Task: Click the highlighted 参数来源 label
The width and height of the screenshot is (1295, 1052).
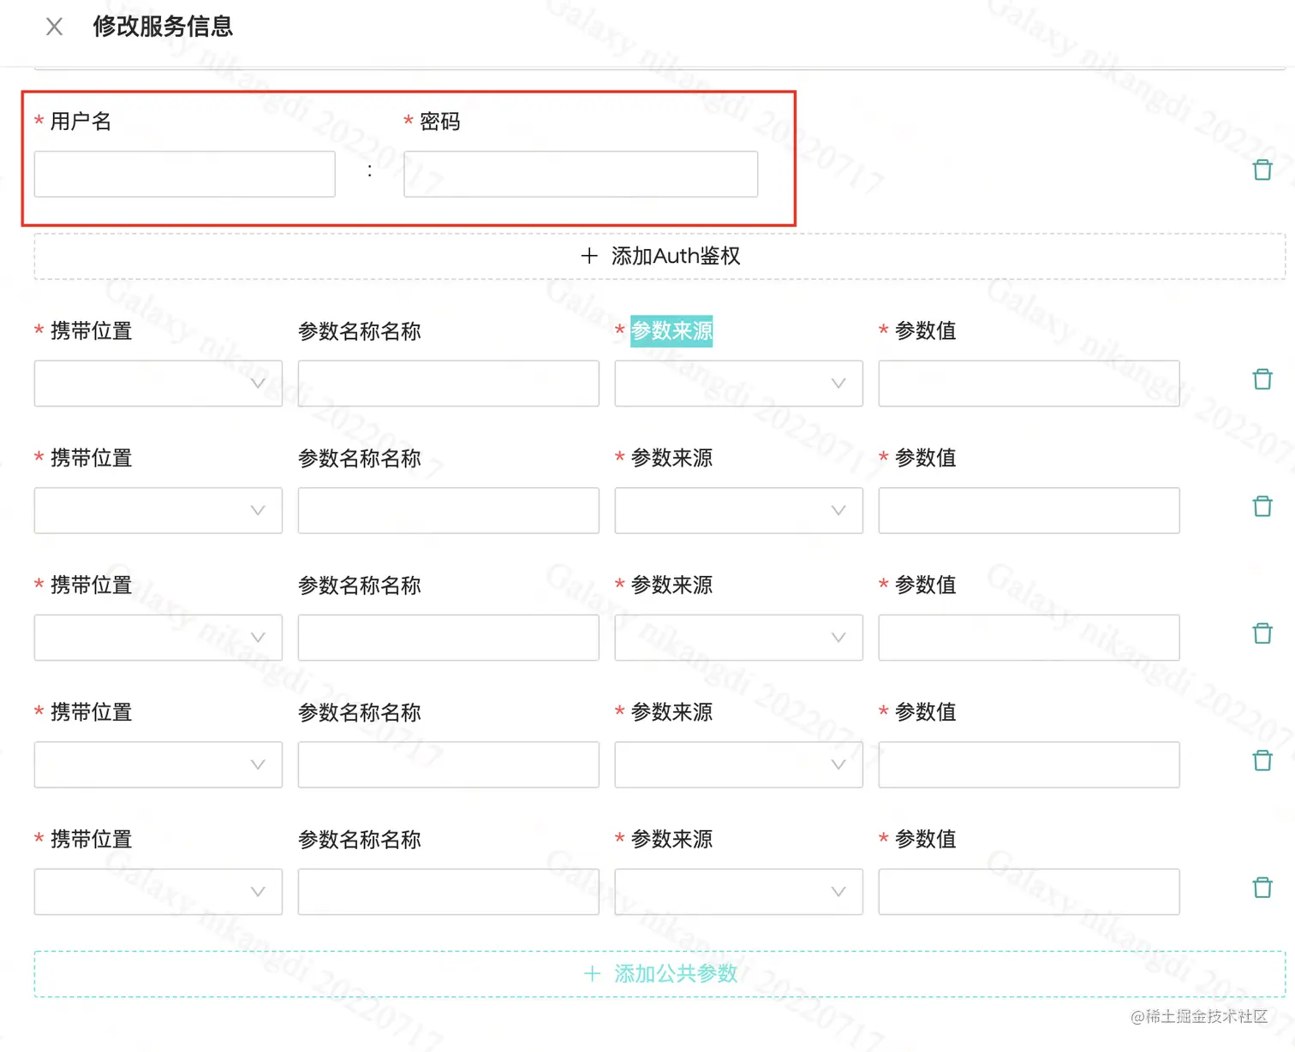Action: [671, 331]
